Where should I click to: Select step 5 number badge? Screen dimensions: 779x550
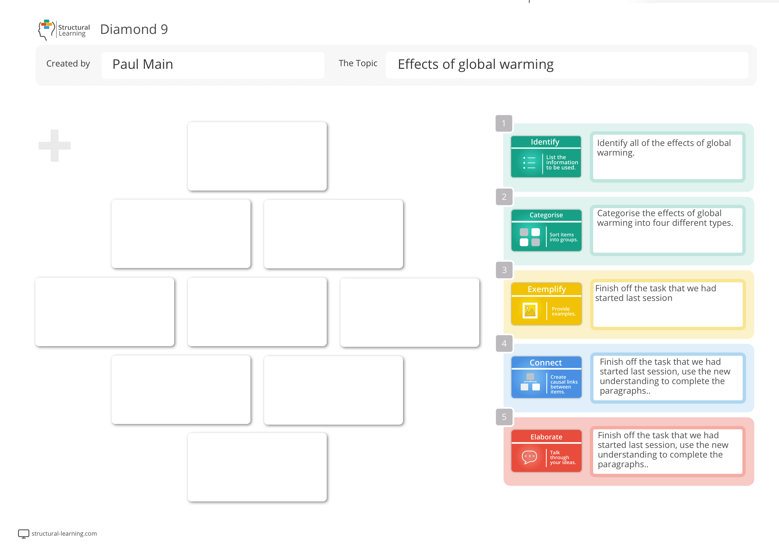504,417
